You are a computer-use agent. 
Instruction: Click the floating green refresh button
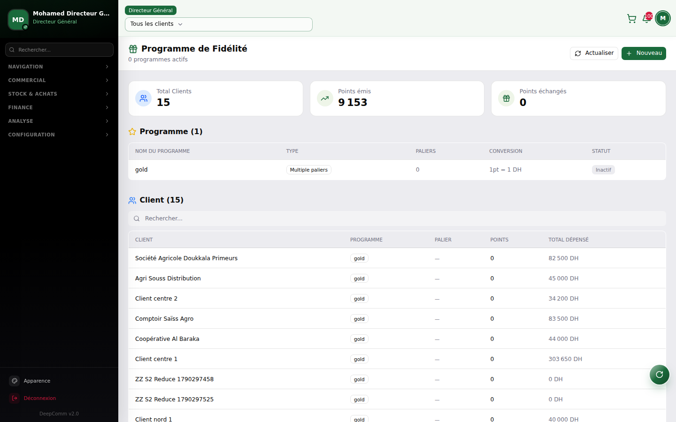[660, 374]
